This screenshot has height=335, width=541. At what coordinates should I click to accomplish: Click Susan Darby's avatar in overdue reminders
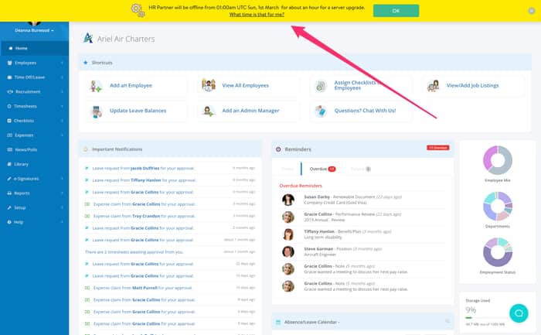tap(288, 200)
